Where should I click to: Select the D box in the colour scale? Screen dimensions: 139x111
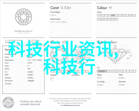point(99,15)
